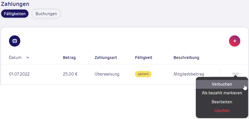Click the pink plus add button

pos(234,41)
